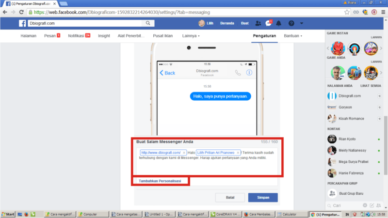
Task: Open notifications bell icon
Action: (278, 23)
